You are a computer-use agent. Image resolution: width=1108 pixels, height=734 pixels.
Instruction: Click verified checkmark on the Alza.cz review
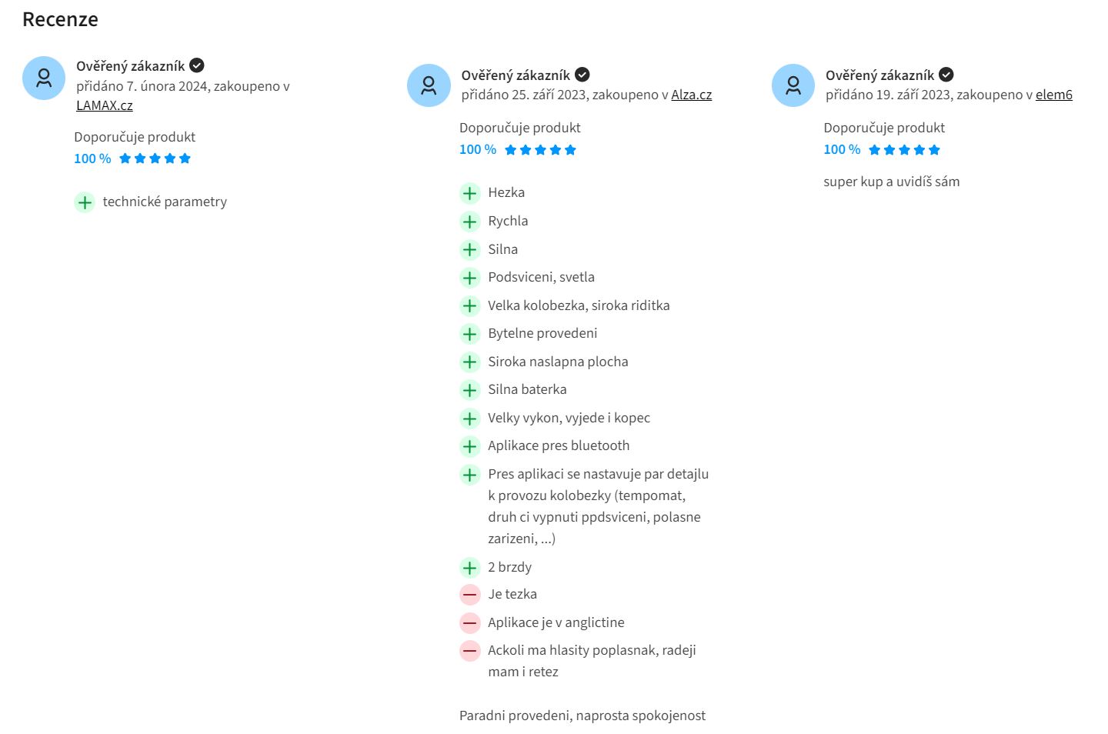point(582,75)
